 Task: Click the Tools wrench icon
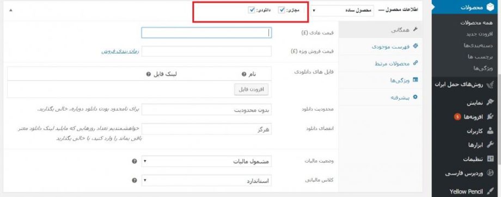490,145
